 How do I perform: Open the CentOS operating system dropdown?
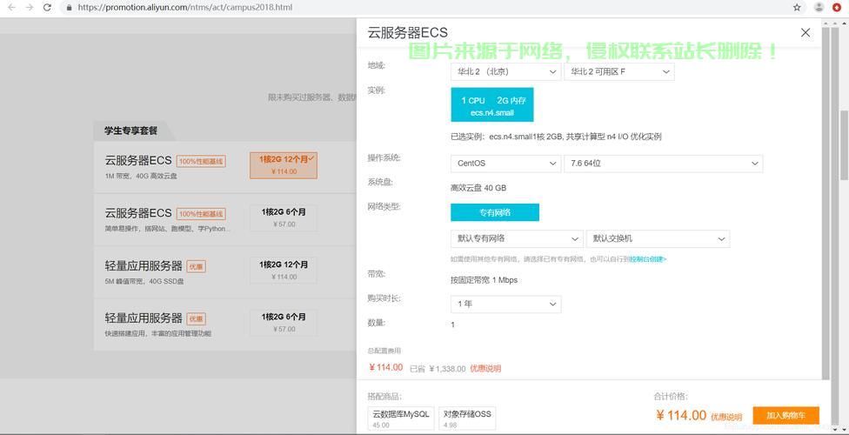point(505,163)
